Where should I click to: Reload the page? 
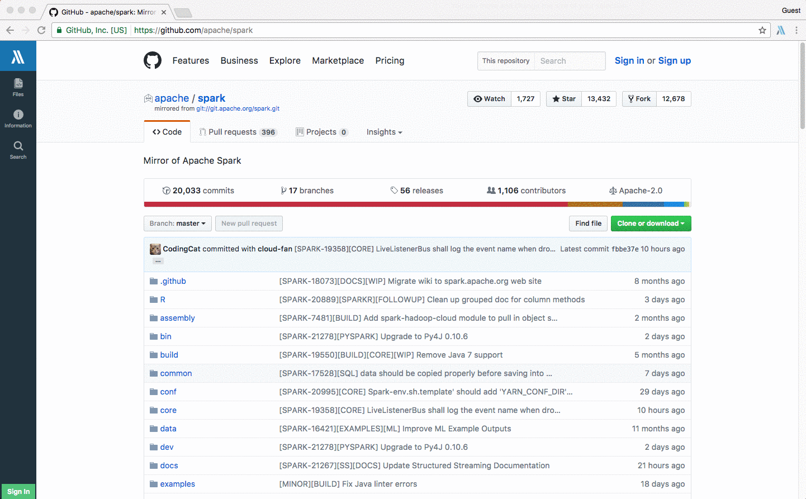(x=41, y=30)
